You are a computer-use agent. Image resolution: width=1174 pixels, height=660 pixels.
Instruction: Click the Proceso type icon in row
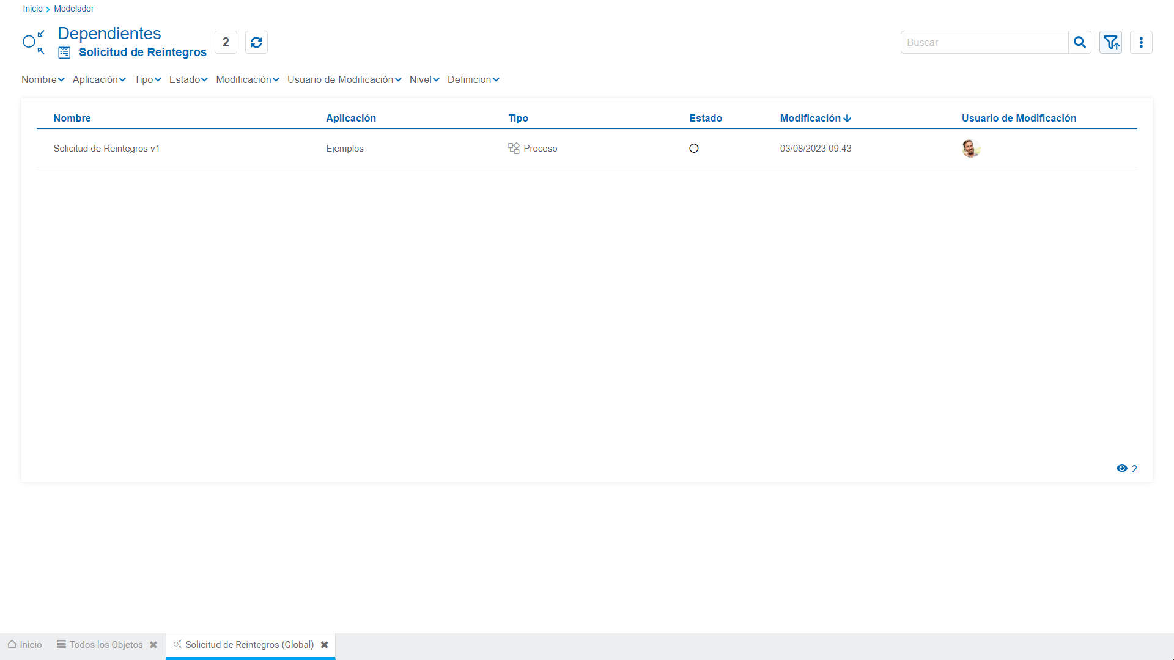click(x=514, y=148)
